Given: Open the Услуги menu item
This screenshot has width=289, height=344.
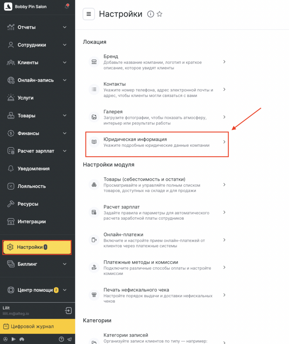Looking at the screenshot, I should click(x=26, y=98).
